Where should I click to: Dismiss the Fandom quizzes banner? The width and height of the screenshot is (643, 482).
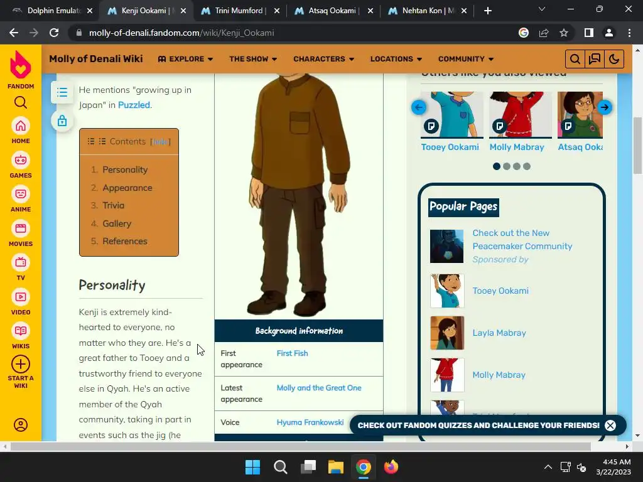[610, 426]
